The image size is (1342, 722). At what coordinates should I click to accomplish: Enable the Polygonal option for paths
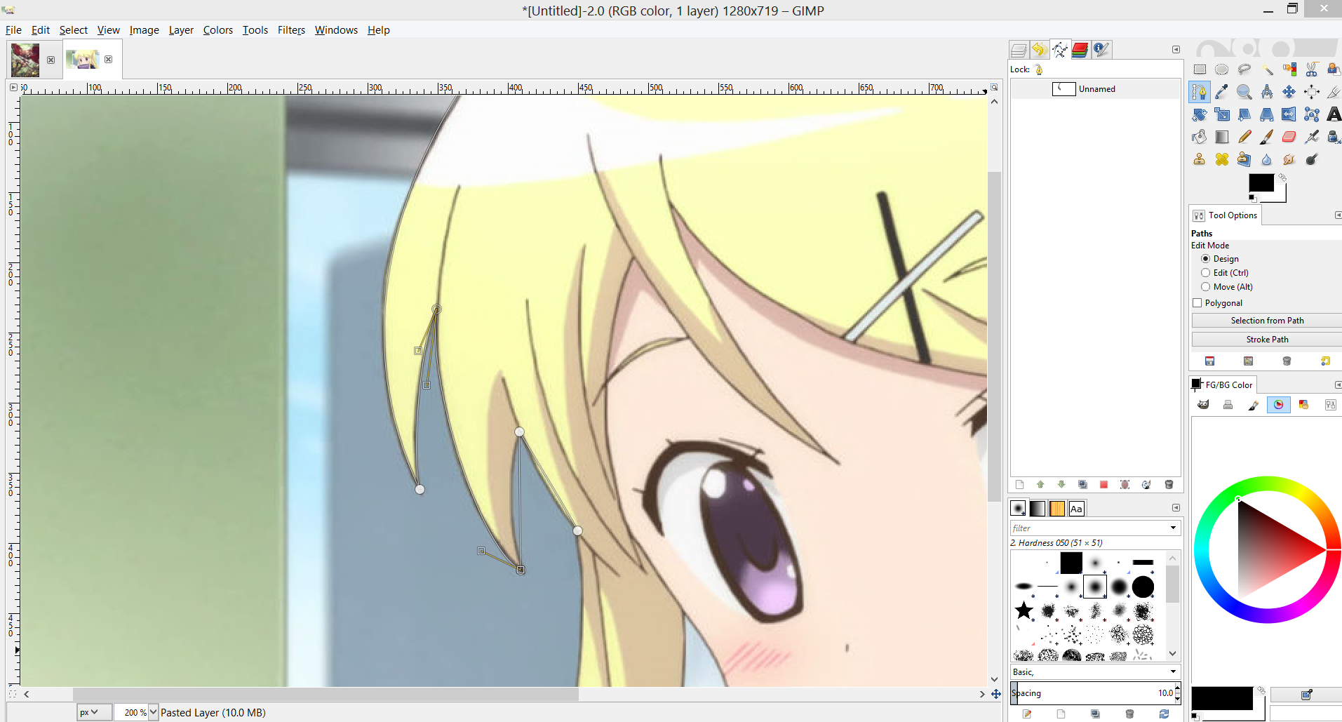click(x=1197, y=302)
